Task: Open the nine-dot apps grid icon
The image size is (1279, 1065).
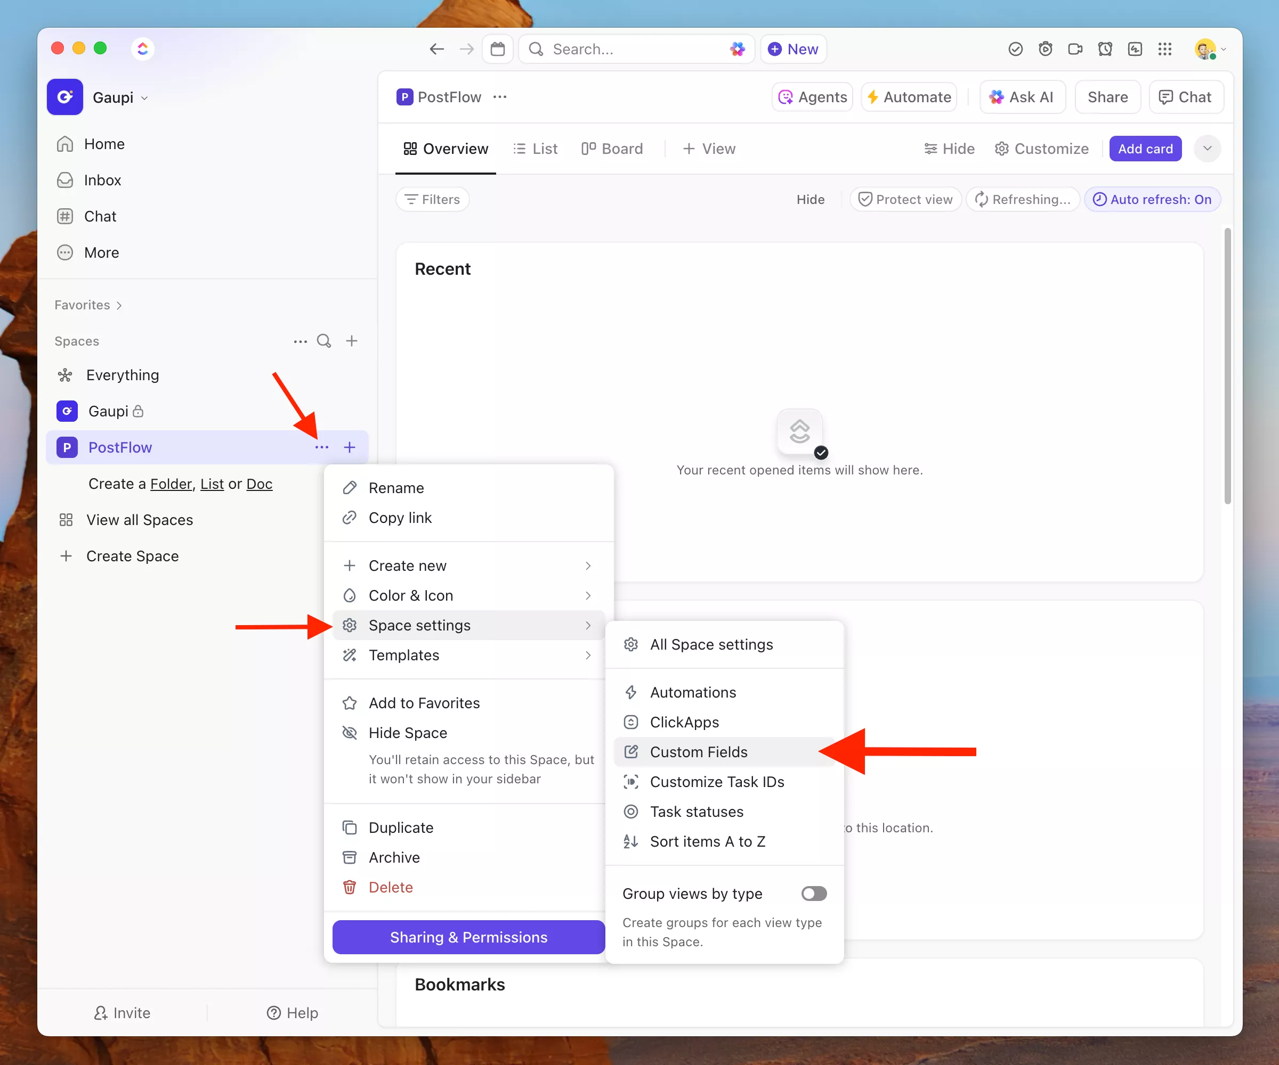Action: (1164, 48)
